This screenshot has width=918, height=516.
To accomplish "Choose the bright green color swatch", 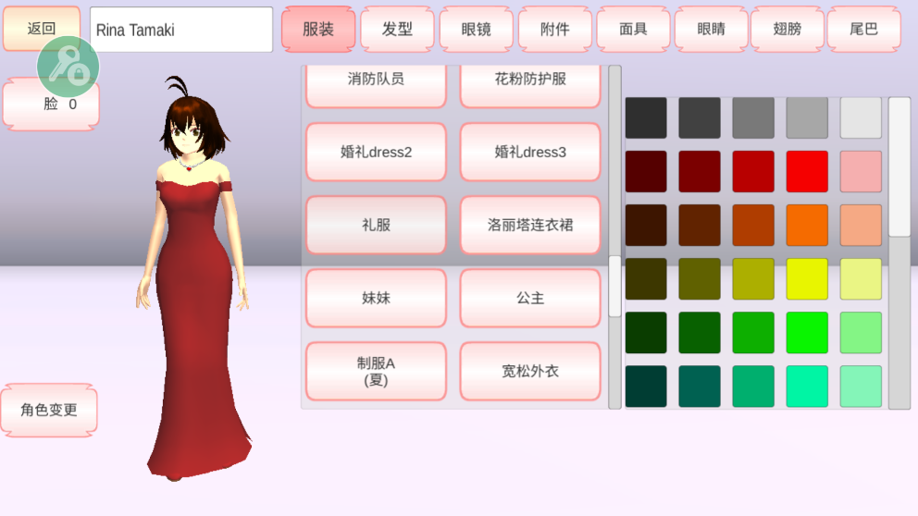I will click(807, 333).
